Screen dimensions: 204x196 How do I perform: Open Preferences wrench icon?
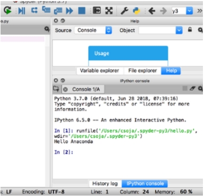click(124, 11)
